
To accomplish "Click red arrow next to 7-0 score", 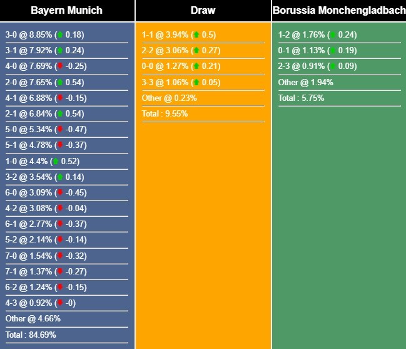I will click(x=60, y=256).
